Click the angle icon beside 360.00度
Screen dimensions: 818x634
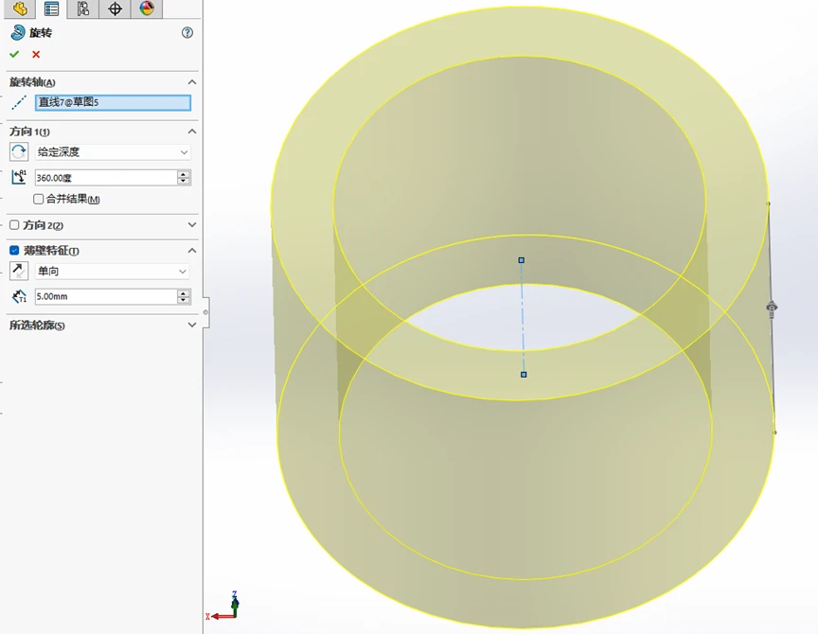pyautogui.click(x=19, y=177)
